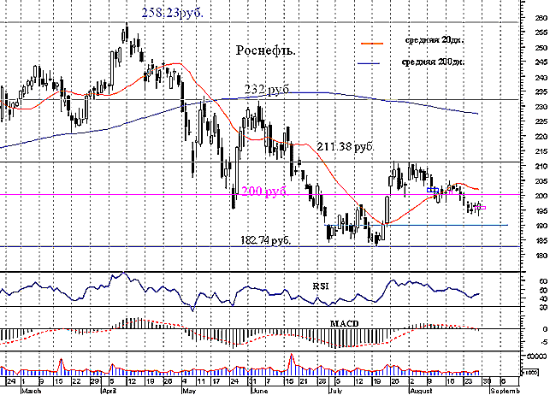Viewport: 550px width, 395px height.
Task: Click the "July" month label
Action: tap(335, 391)
